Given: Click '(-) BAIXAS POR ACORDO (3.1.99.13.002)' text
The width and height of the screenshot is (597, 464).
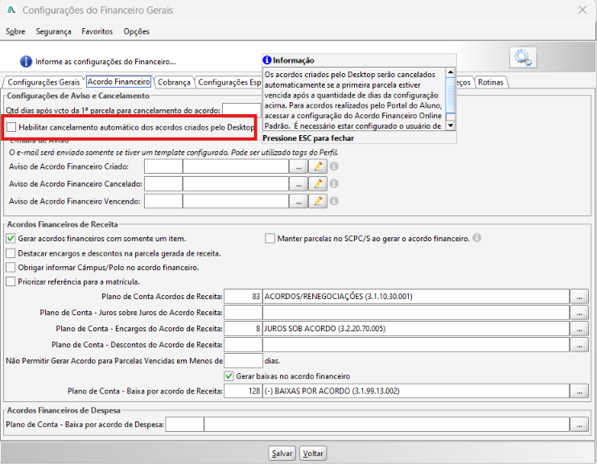Looking at the screenshot, I should point(332,391).
